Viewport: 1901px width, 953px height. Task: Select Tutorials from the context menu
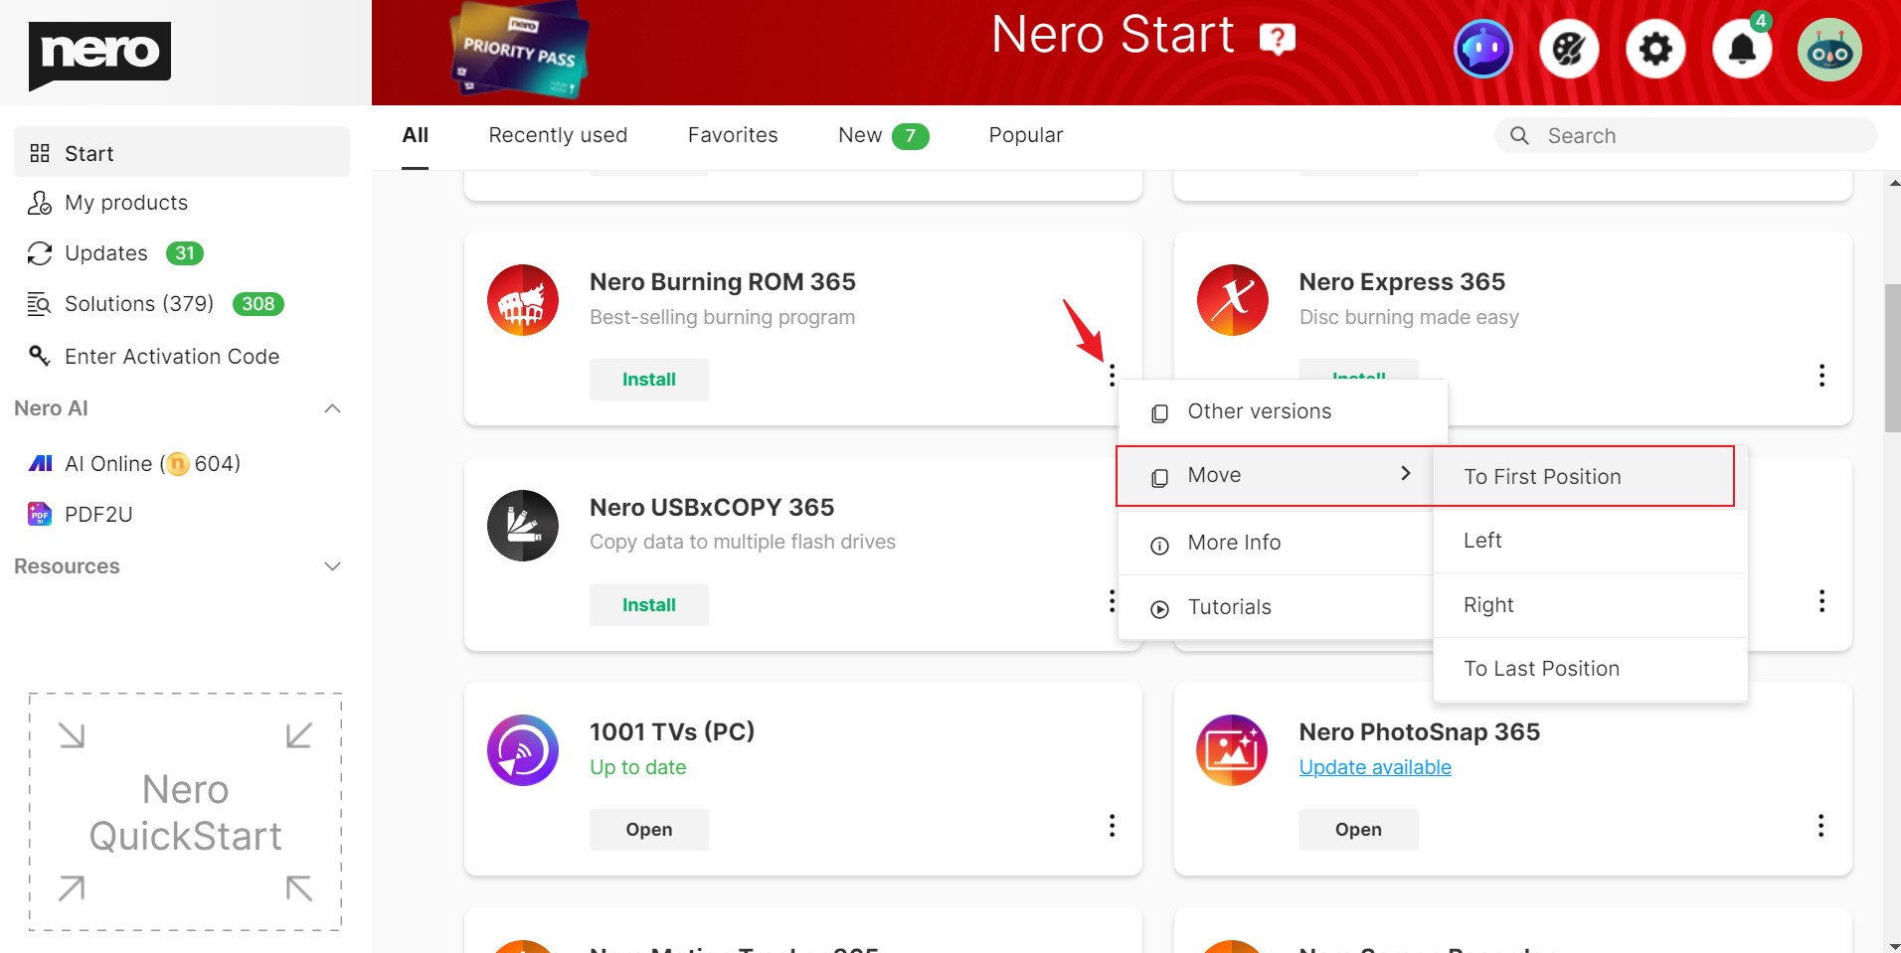click(x=1230, y=607)
